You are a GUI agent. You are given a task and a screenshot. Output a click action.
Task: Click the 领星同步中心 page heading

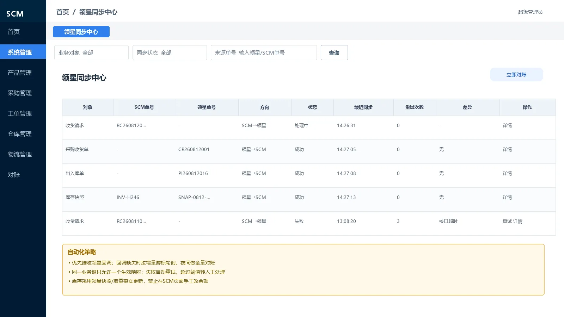84,78
